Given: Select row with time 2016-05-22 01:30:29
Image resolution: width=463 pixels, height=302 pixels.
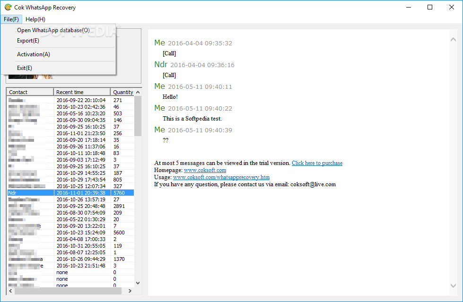Looking at the screenshot, I should coord(70,219).
